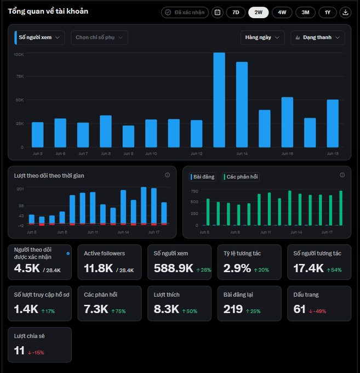Image resolution: width=360 pixels, height=373 pixels.
Task: Switch to the 3M time range
Action: point(305,13)
